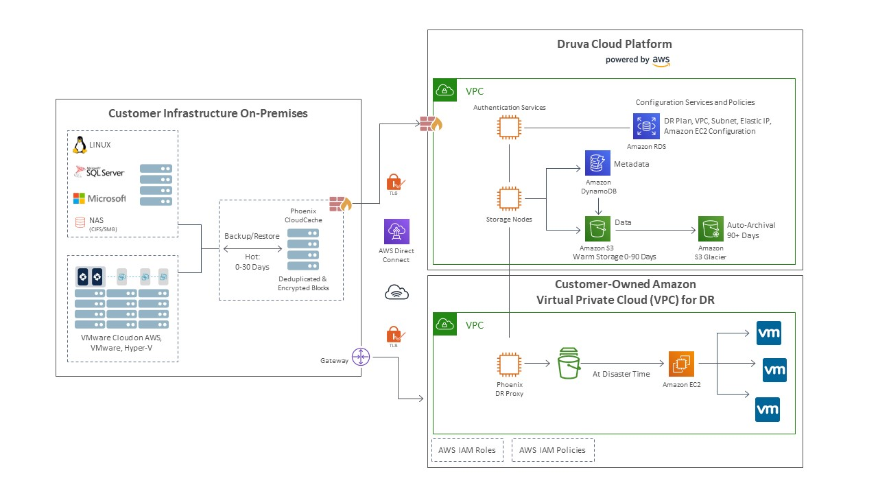Image resolution: width=878 pixels, height=494 pixels.
Task: Click the Phoenix DR Proxy icon
Action: pyautogui.click(x=509, y=365)
